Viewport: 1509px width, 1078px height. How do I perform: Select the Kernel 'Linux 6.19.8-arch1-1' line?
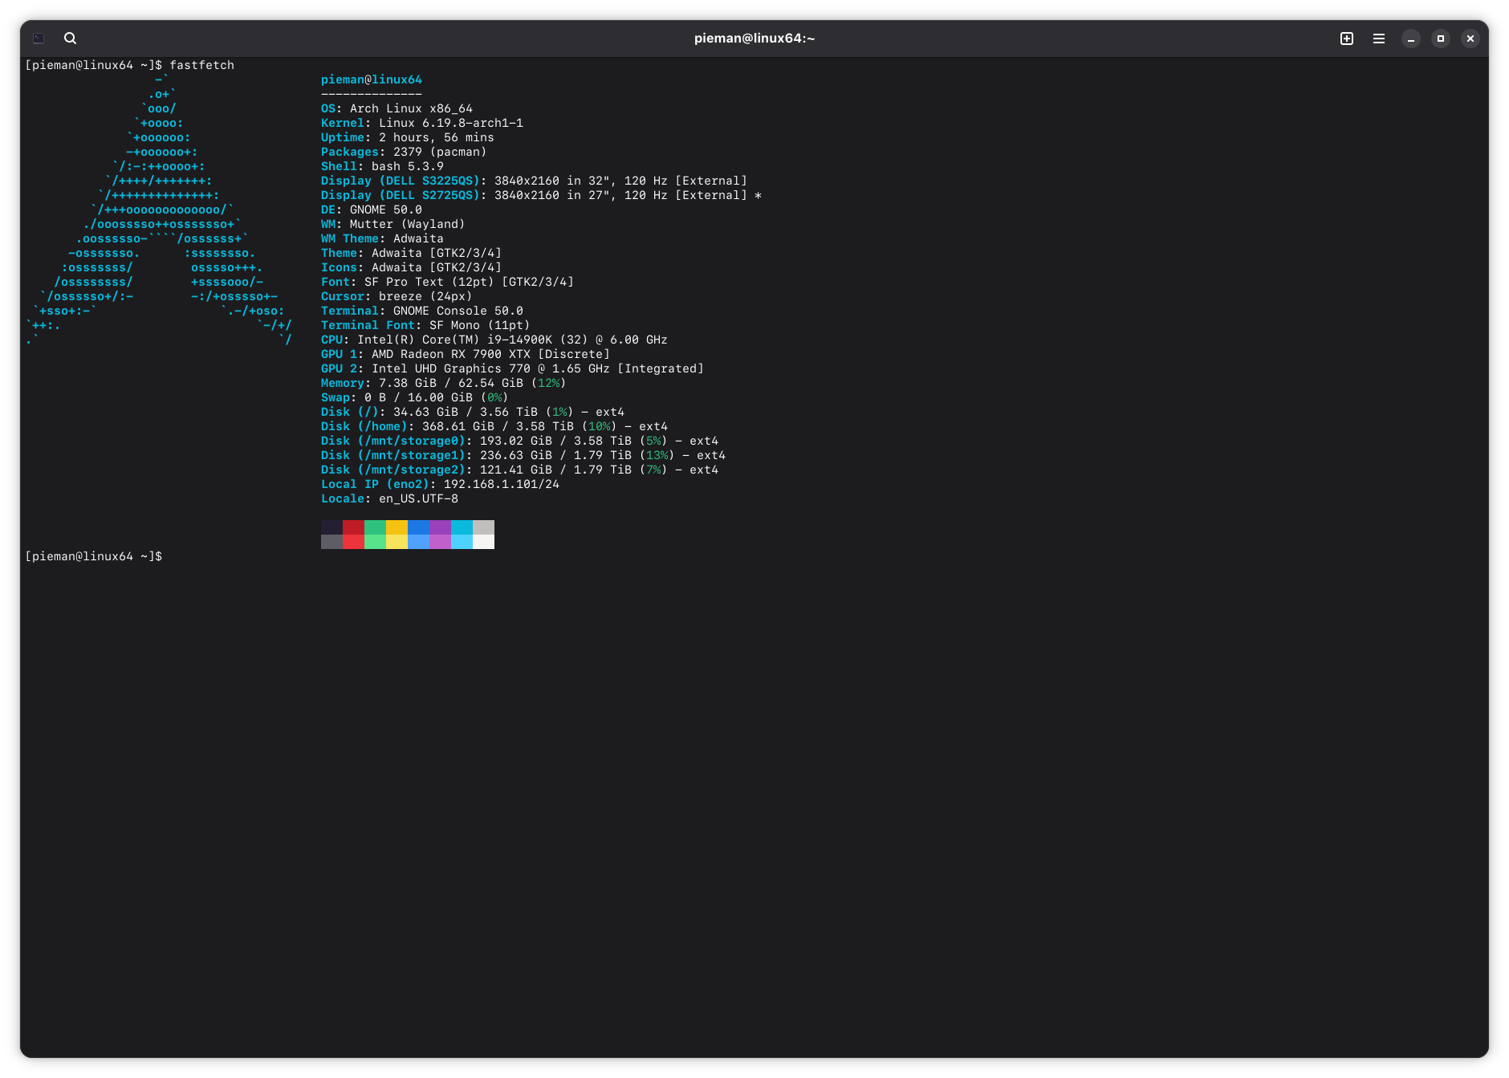point(422,123)
